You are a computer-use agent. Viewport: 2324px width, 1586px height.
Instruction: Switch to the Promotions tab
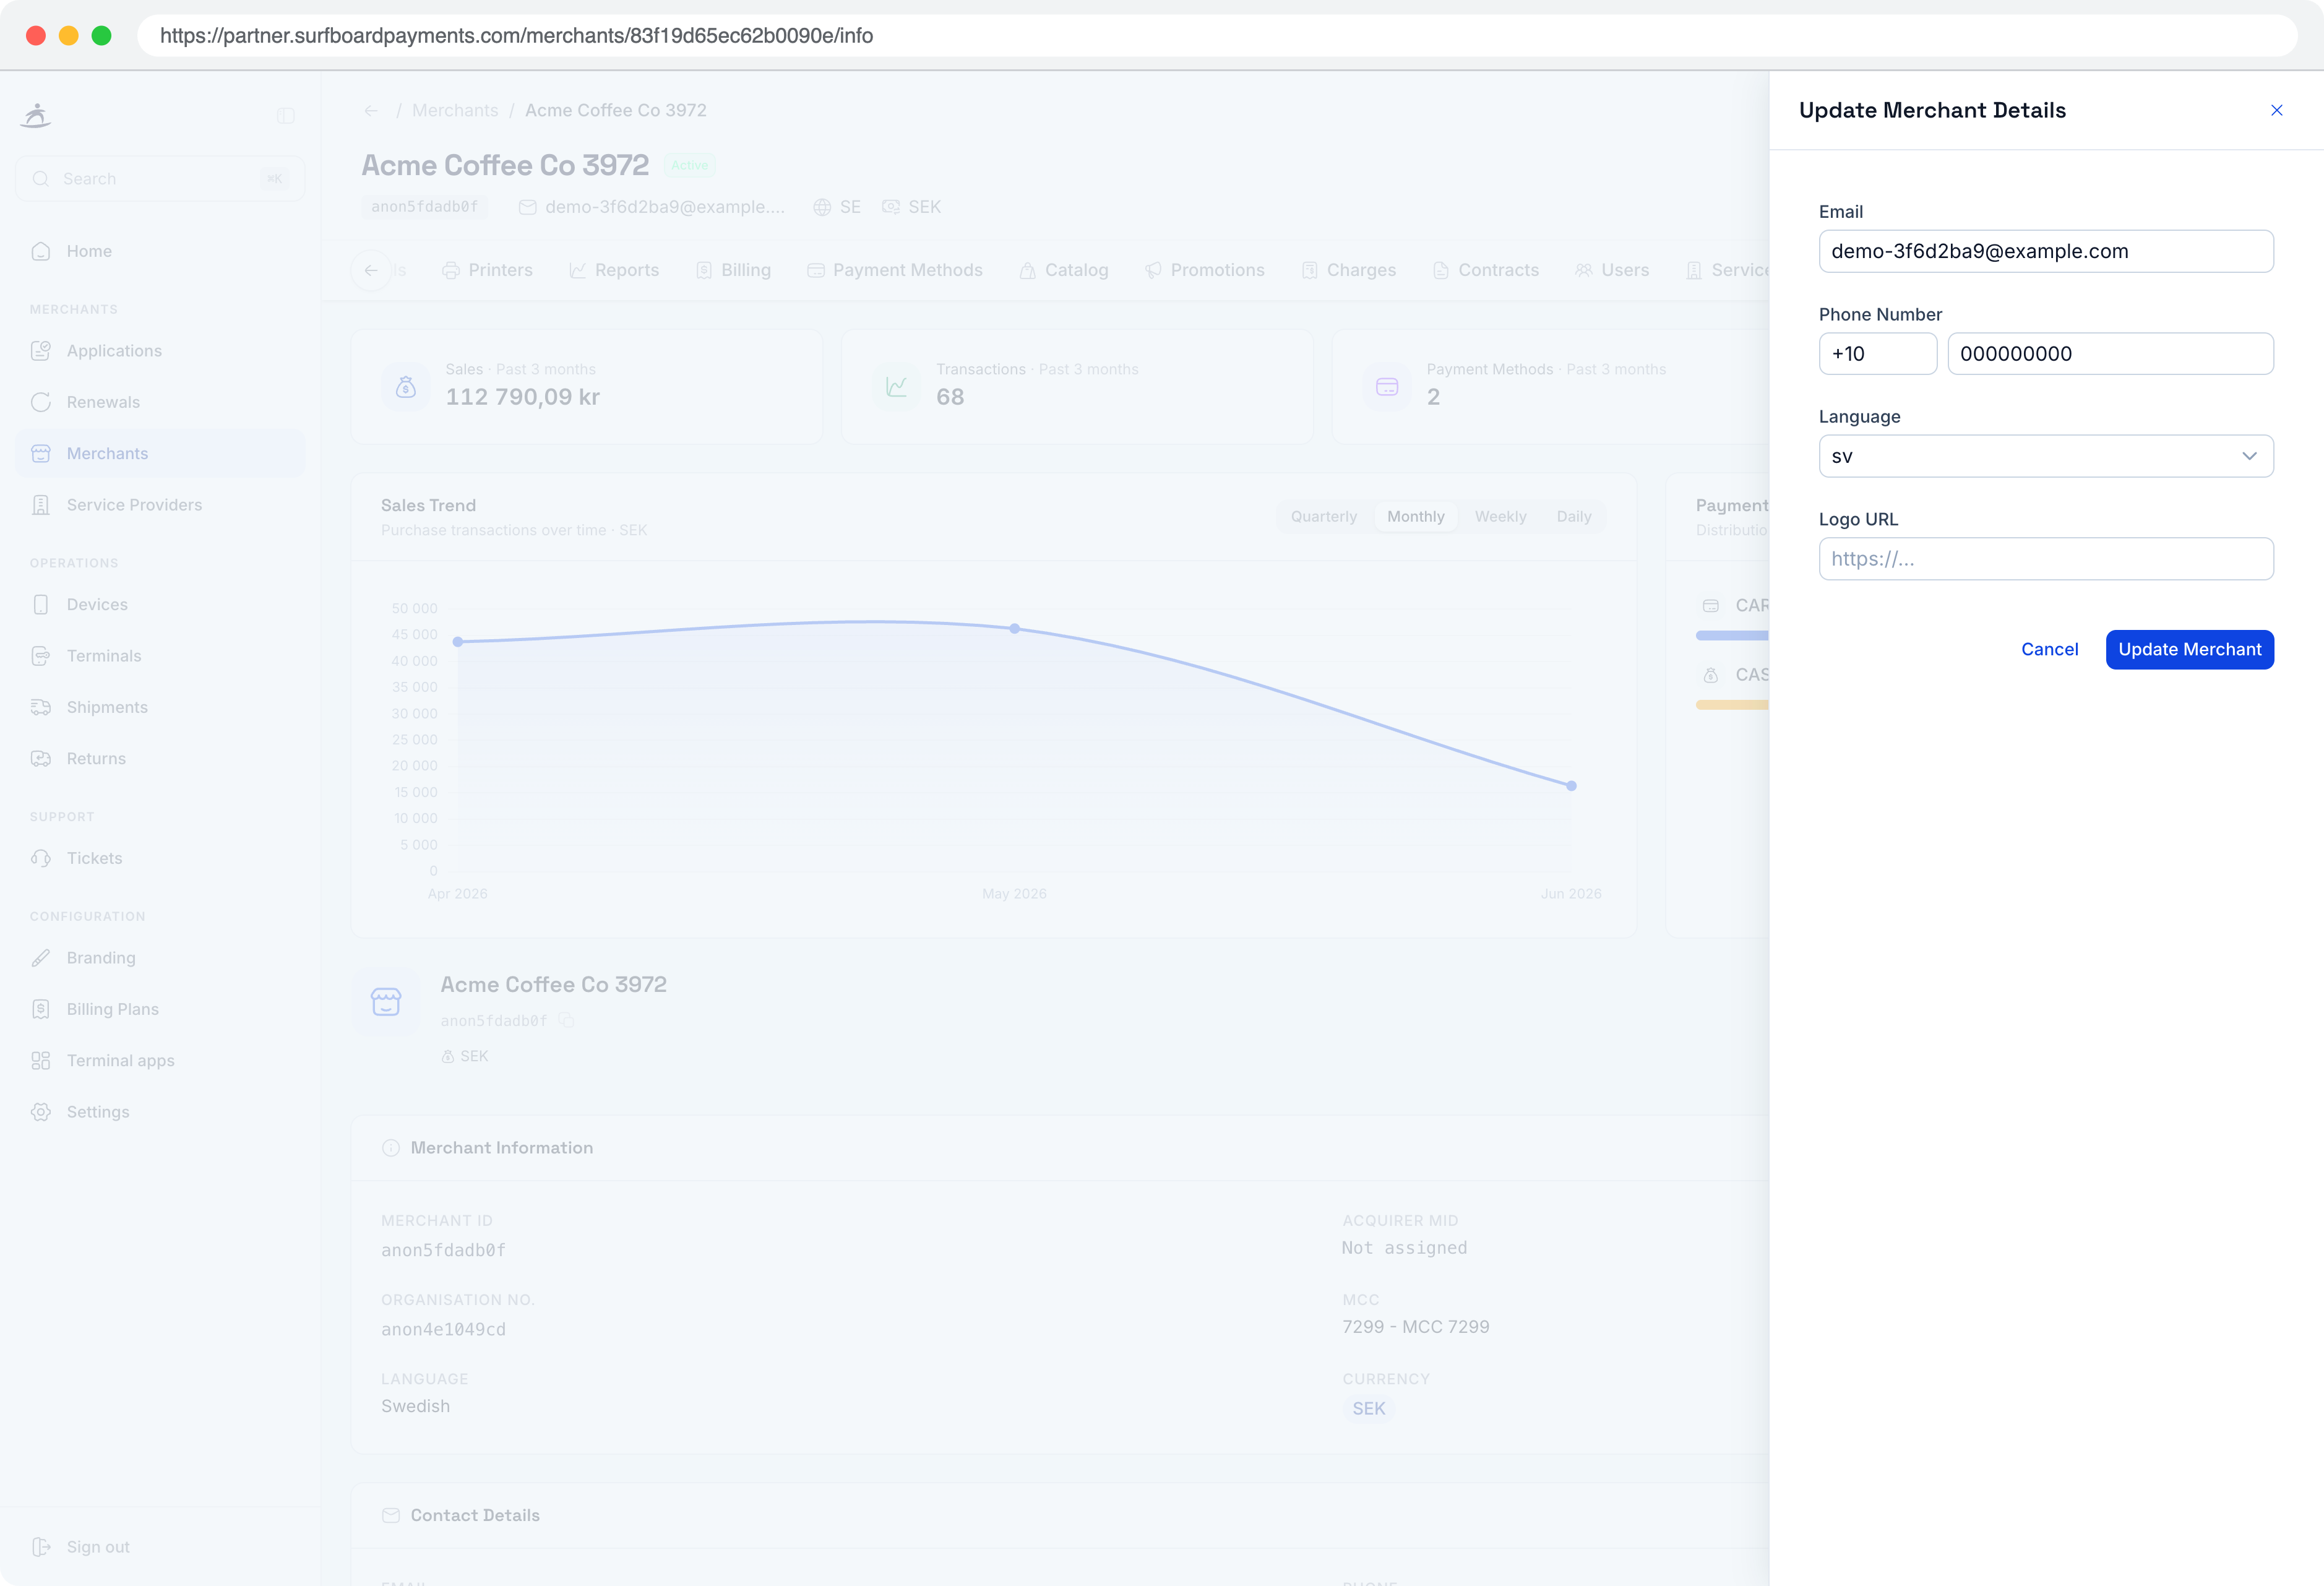click(x=1205, y=270)
